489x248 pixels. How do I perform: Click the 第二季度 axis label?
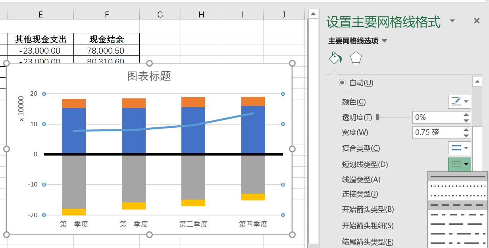(x=134, y=224)
